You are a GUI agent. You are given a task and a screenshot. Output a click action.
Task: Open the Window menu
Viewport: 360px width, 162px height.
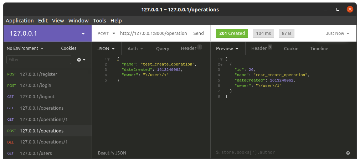pos(78,21)
